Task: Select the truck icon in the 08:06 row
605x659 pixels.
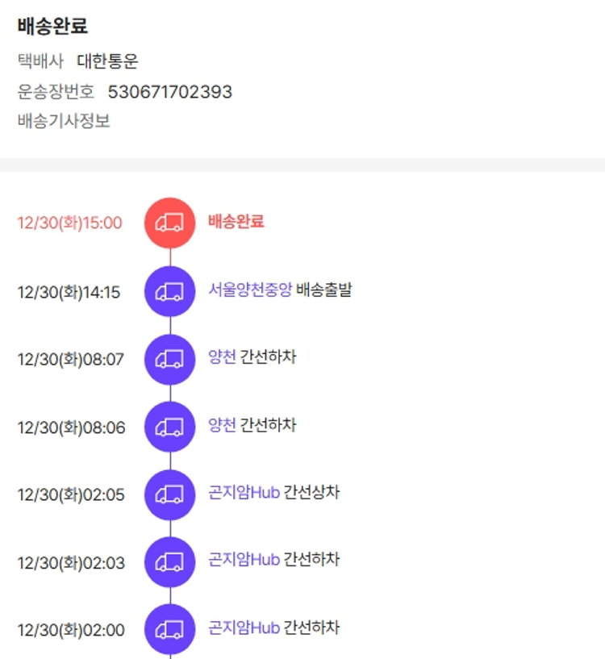Action: [x=169, y=427]
